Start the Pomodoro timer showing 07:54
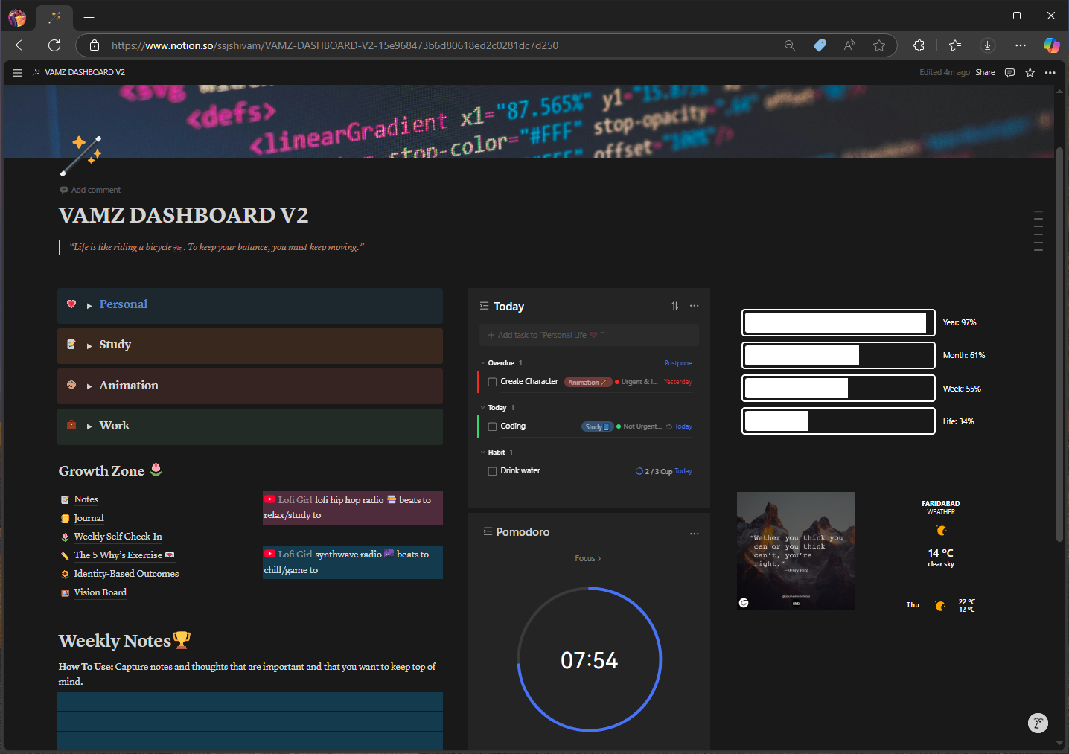Screen dimensions: 1069x754 pos(589,659)
